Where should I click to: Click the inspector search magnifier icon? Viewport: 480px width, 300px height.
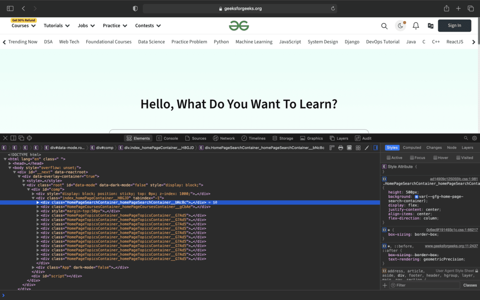(466, 138)
